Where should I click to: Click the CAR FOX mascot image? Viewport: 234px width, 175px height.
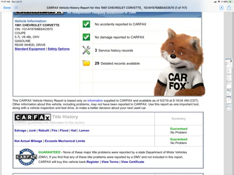[x=180, y=62]
